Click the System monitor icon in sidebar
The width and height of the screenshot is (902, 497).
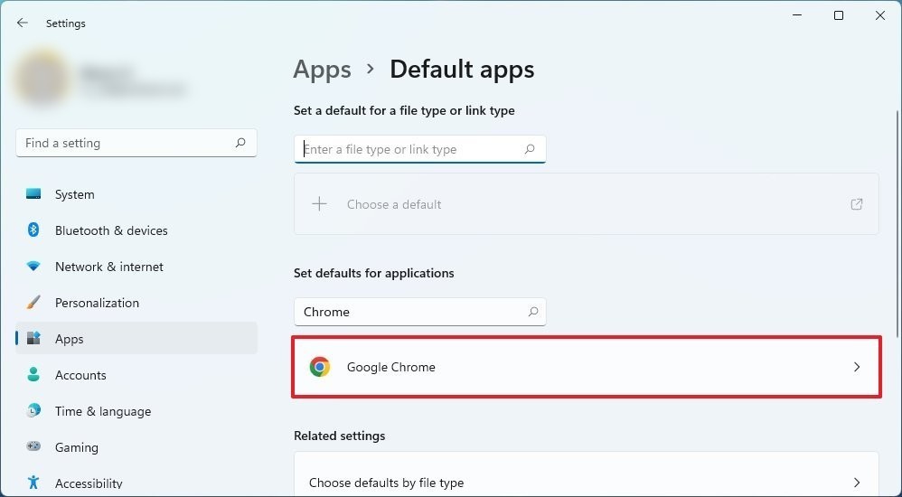33,194
